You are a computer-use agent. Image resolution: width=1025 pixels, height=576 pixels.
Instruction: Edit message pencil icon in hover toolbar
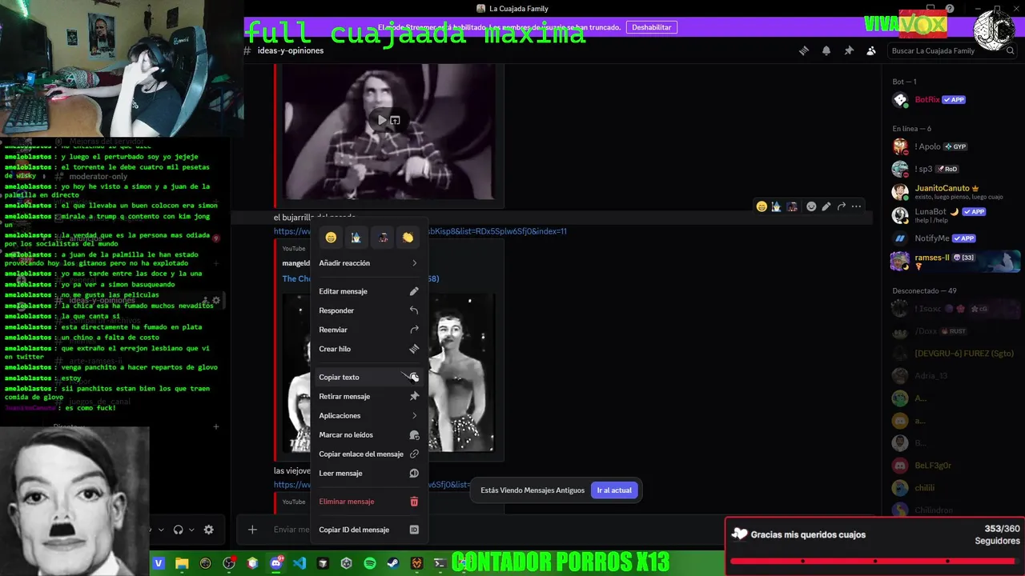(826, 206)
